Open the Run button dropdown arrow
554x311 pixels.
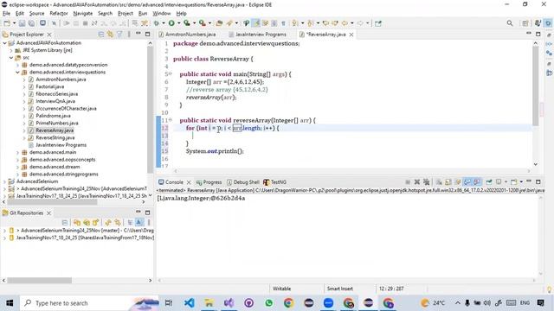coord(179,23)
